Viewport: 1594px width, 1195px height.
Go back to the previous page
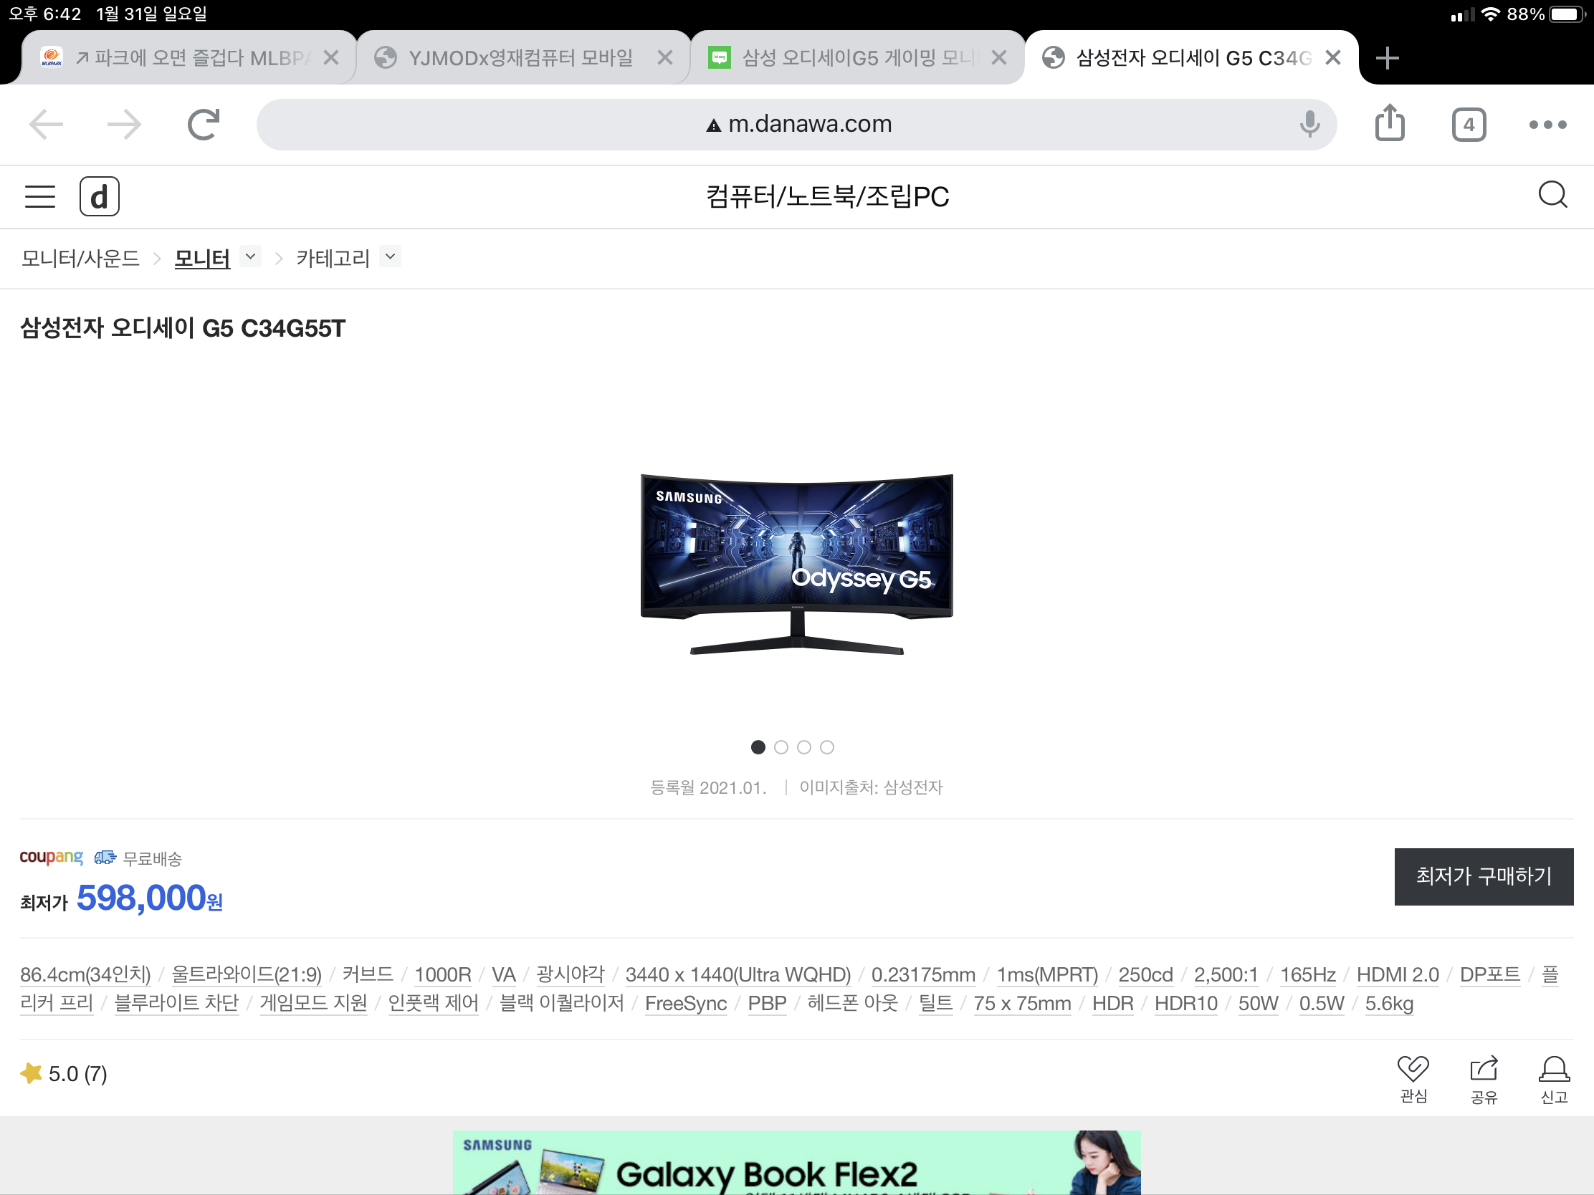46,125
